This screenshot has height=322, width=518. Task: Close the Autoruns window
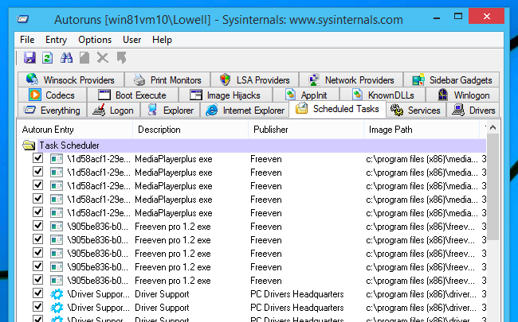tap(486, 17)
